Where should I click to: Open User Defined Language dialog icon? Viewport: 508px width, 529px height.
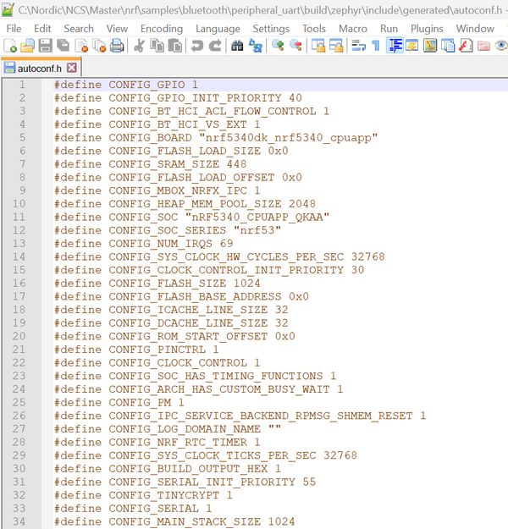pos(412,46)
